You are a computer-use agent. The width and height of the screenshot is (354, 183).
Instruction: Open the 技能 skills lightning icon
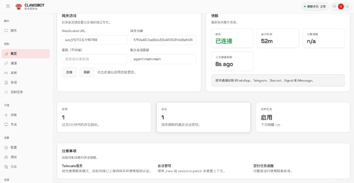point(6,115)
